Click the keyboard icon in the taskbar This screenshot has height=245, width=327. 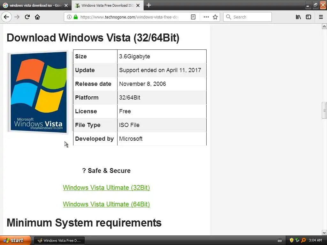[x=280, y=241]
